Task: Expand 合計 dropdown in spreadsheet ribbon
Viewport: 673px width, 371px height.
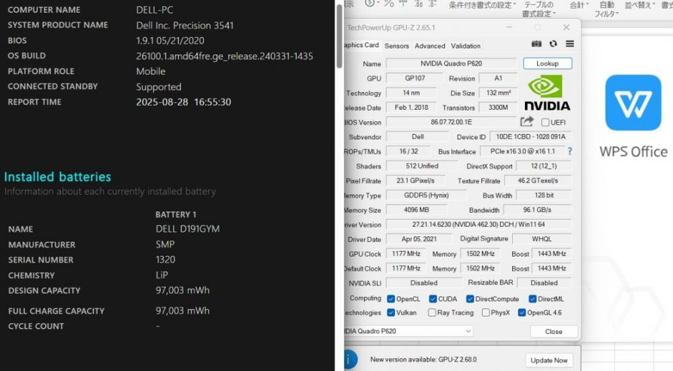Action: (579, 5)
